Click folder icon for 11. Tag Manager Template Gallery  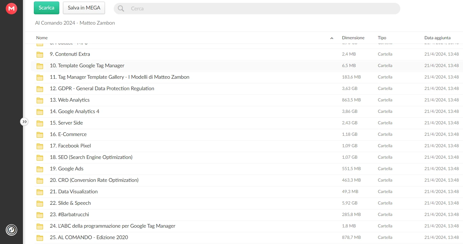click(x=40, y=77)
